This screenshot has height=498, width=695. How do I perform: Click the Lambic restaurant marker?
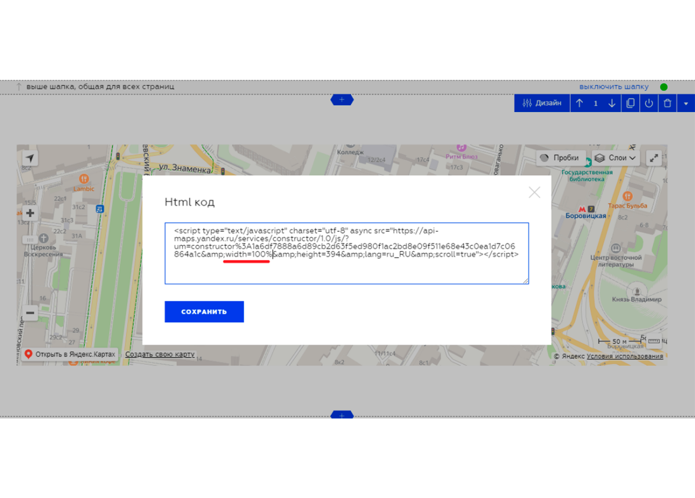[84, 179]
